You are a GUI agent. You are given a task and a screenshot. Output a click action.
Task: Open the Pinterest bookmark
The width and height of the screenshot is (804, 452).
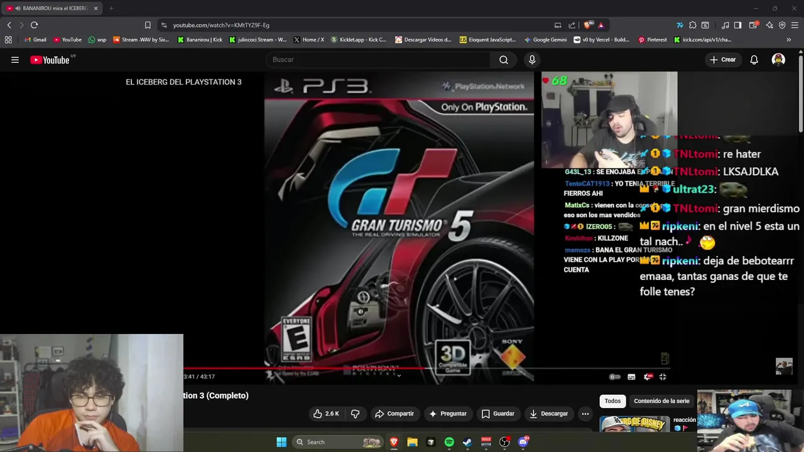[x=653, y=40]
